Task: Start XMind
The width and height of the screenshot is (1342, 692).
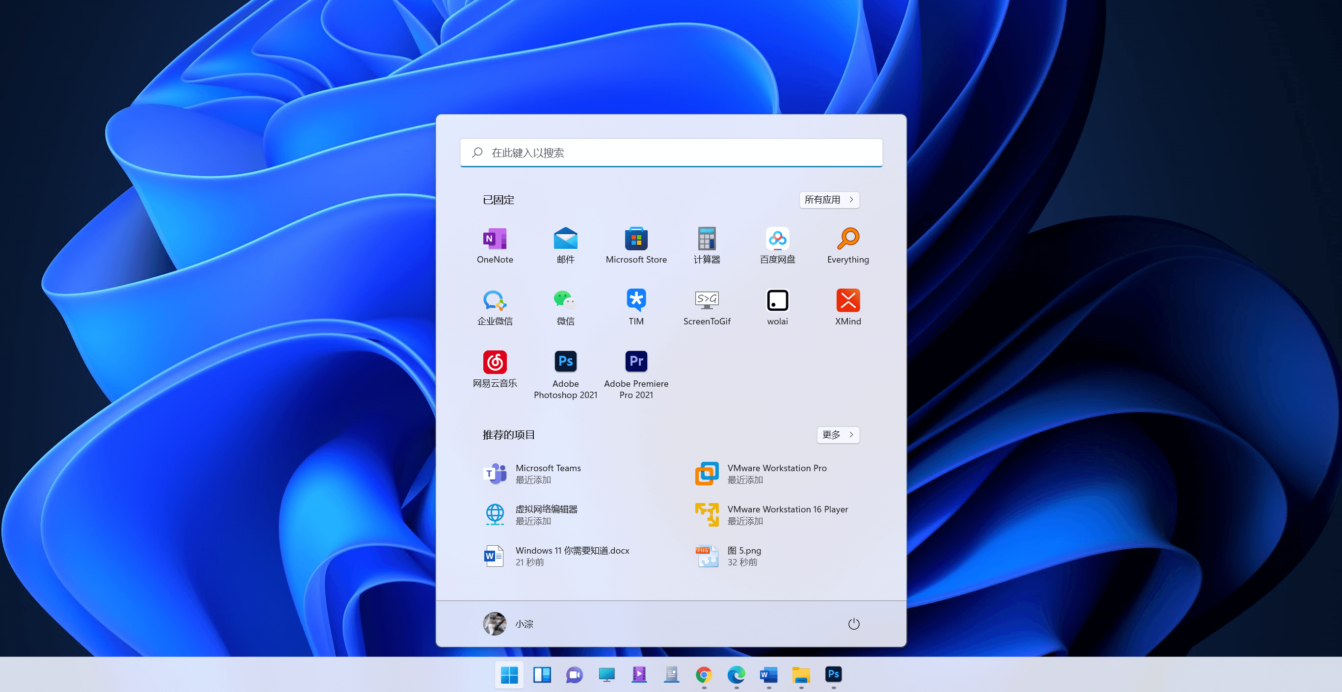Action: click(x=848, y=306)
